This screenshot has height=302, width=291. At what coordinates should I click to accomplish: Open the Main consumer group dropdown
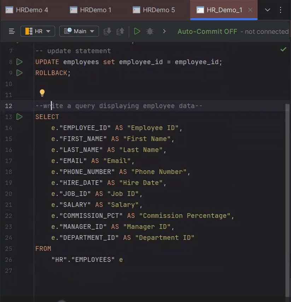(79, 31)
